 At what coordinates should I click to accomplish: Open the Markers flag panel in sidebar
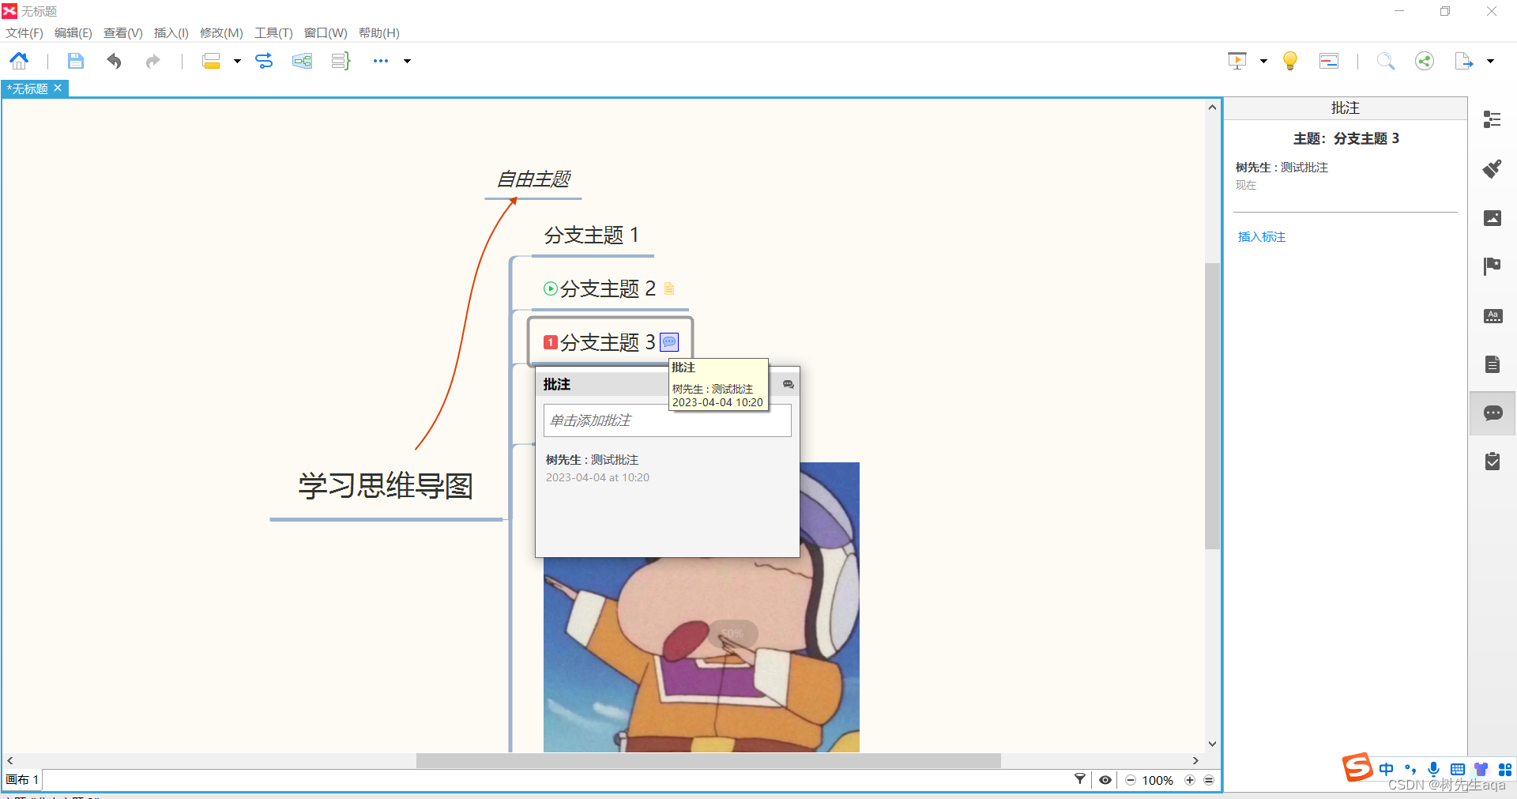click(x=1493, y=266)
